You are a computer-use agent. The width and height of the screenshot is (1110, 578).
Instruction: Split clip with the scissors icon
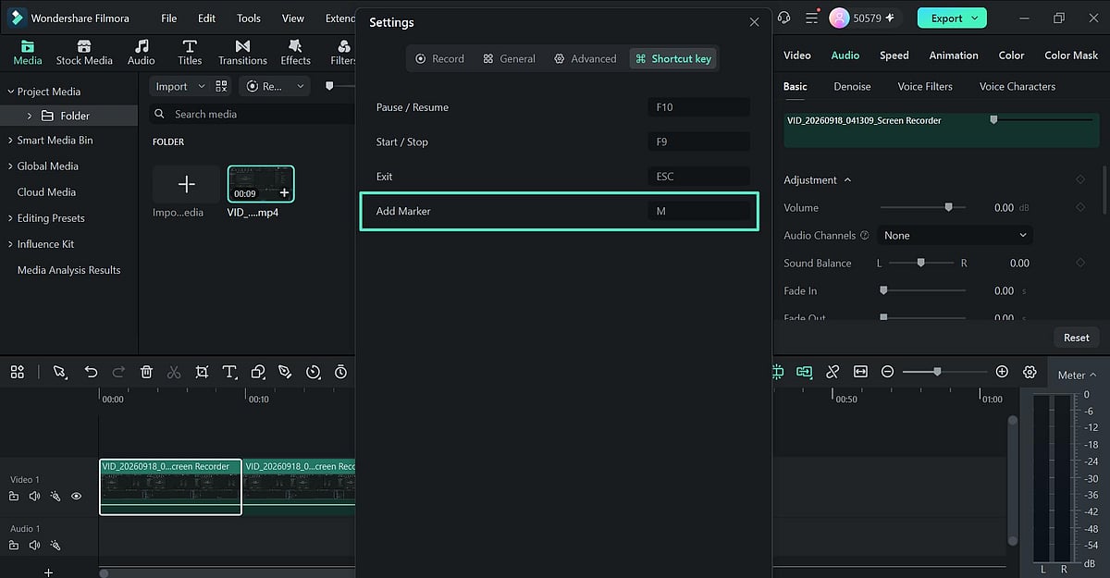pos(174,372)
